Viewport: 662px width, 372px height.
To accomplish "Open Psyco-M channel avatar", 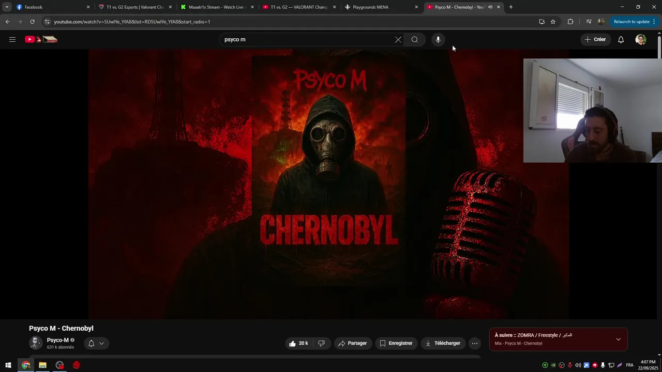I will coord(36,343).
